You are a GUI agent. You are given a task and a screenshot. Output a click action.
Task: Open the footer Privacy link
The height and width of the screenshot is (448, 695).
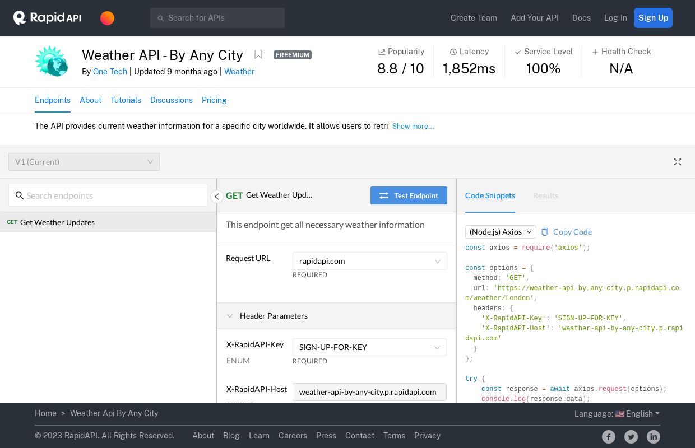click(427, 436)
